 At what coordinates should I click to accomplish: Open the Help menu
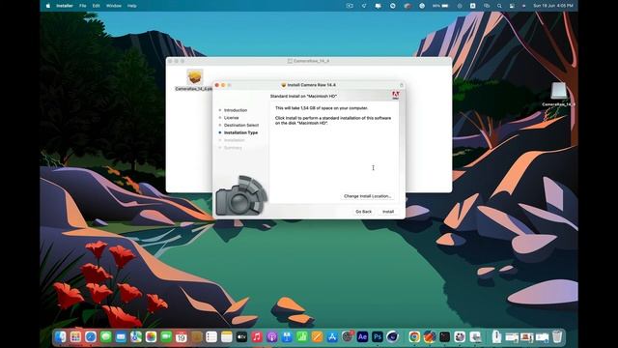[132, 6]
